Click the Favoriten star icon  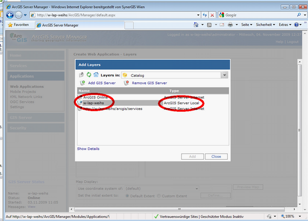[10, 25]
